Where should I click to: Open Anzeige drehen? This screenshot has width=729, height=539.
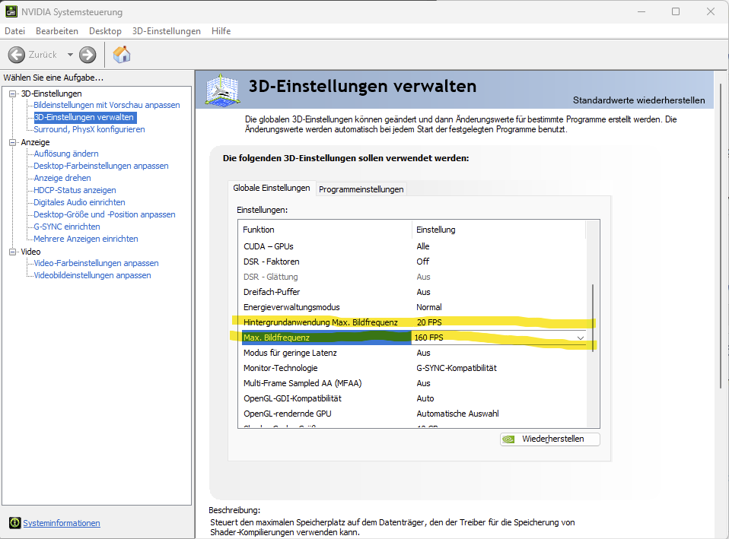coord(62,178)
